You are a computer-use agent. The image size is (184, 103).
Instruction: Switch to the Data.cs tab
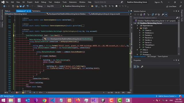7,11
